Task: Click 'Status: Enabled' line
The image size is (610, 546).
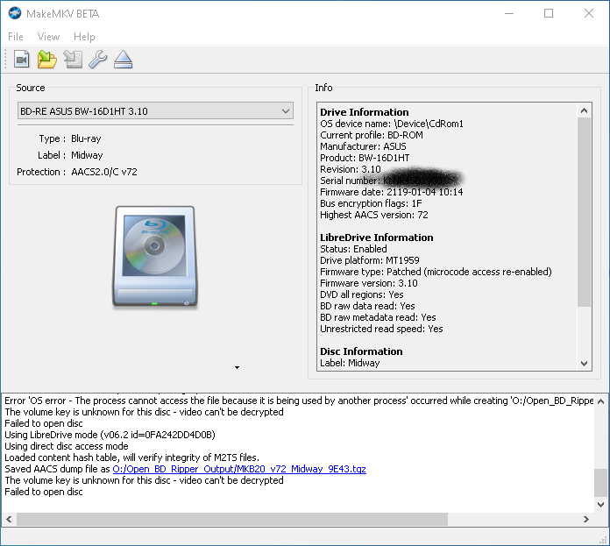Action: pyautogui.click(x=353, y=249)
